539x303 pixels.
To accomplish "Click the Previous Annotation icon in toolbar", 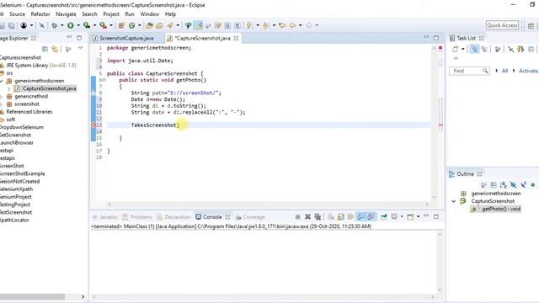I will pos(266,25).
